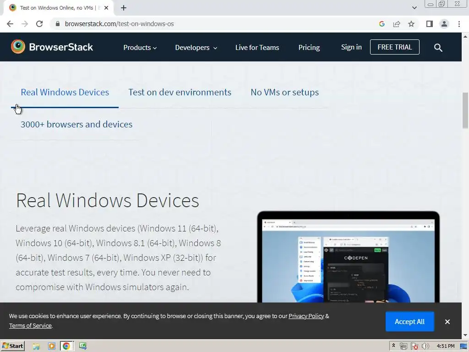
Task: Click the laptop screenshot image
Action: point(348,257)
